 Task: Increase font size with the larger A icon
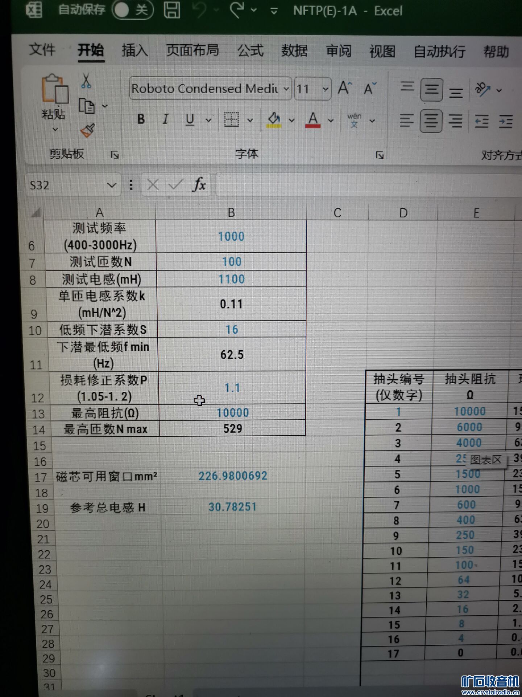(x=345, y=88)
